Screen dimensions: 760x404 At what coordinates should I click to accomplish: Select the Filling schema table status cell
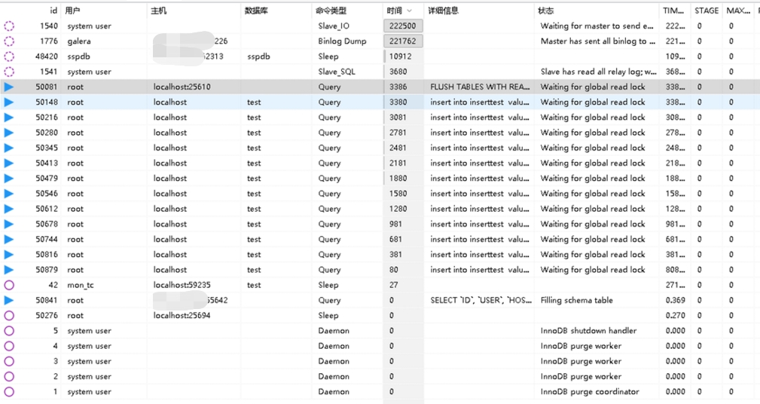click(x=576, y=300)
